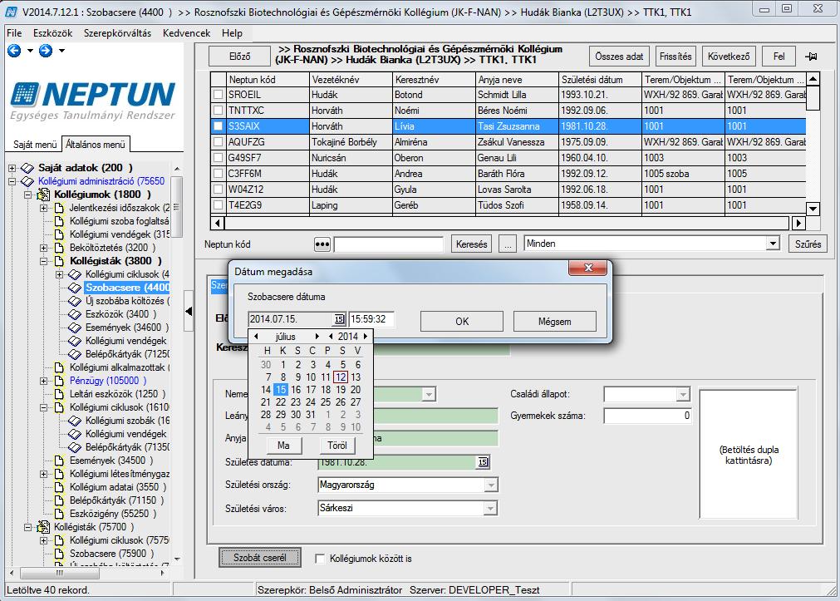Click the Gyermekek száma field
This screenshot has height=601, width=840.
647,416
